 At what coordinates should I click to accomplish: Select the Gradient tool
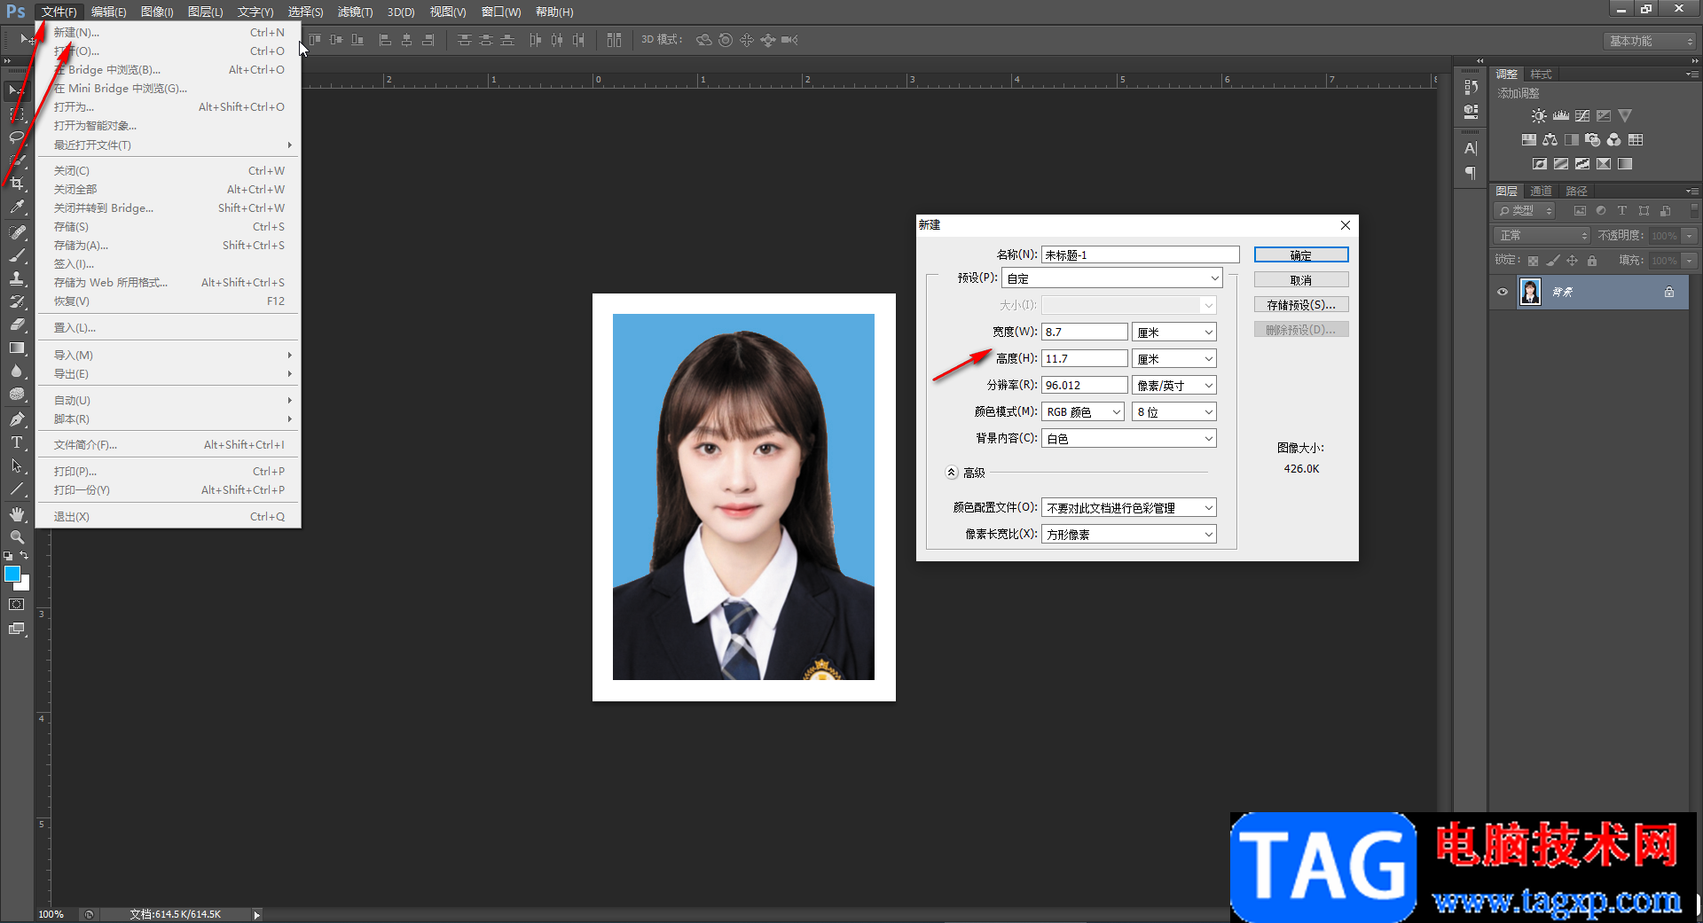pos(17,348)
